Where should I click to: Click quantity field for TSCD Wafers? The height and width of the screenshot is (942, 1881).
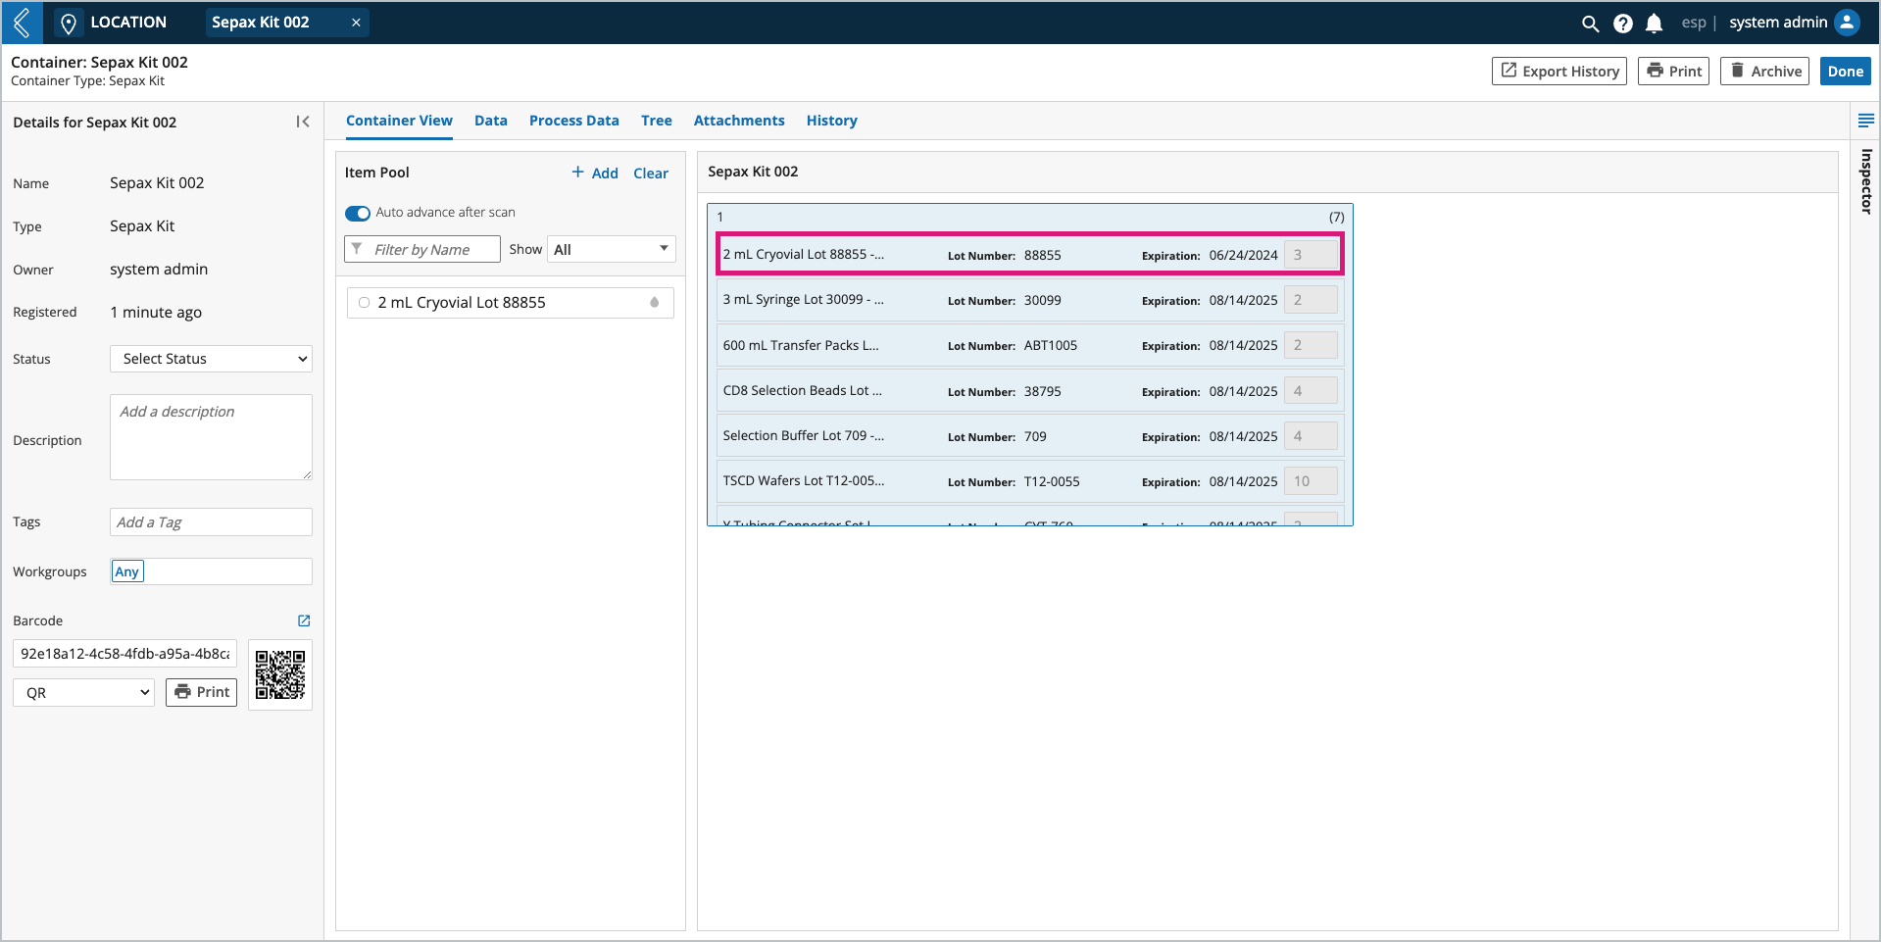tap(1311, 481)
